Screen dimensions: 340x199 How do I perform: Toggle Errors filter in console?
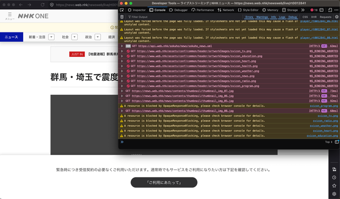(x=249, y=17)
